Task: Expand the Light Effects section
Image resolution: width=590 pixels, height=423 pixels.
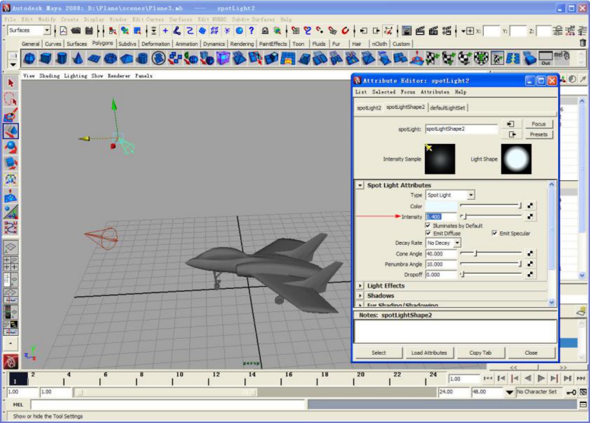Action: pos(360,286)
